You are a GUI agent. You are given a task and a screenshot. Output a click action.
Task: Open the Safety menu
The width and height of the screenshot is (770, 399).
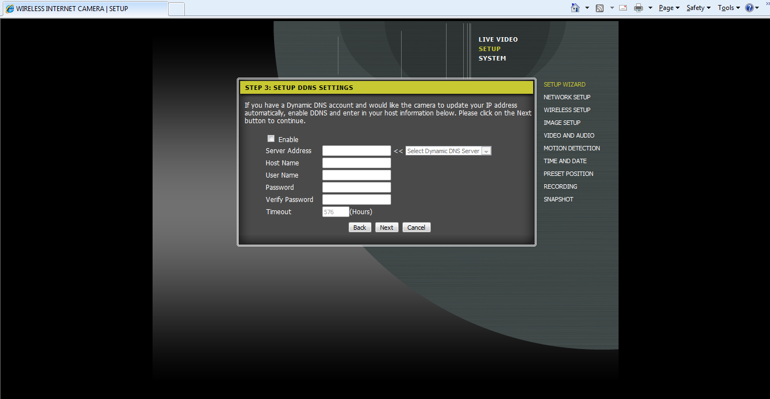[x=698, y=8]
